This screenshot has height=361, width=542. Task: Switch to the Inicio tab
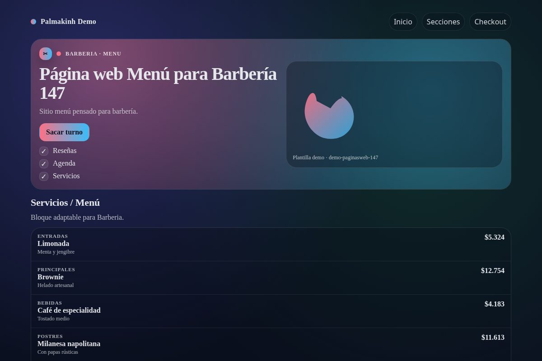point(402,21)
